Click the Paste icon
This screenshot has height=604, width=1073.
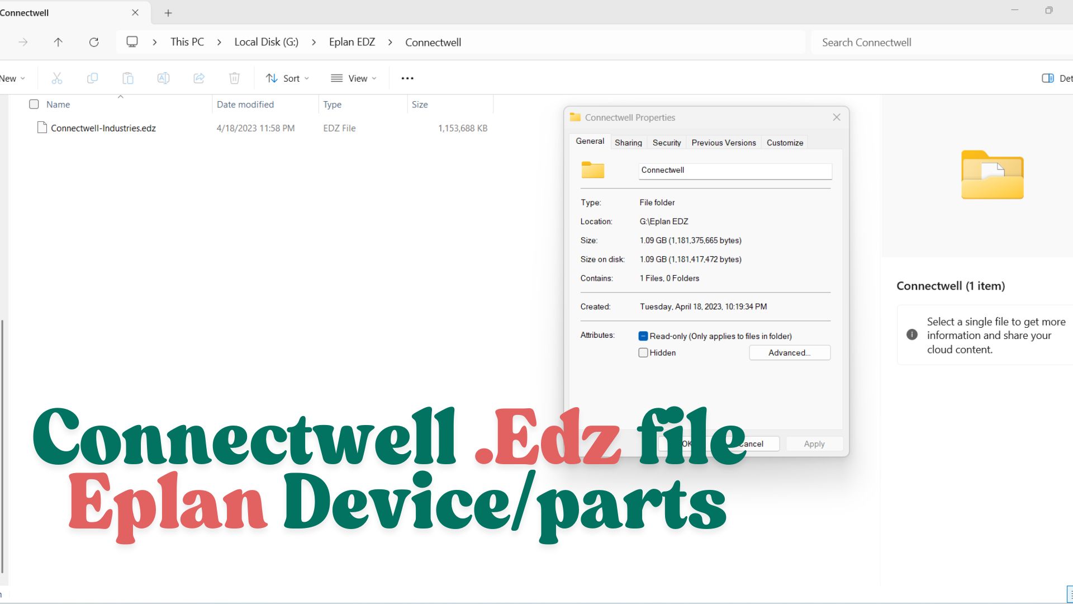[x=127, y=78]
